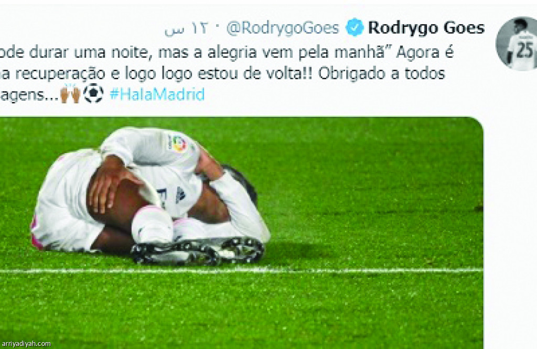Click the La Liga badge on the sleeve
This screenshot has height=349, width=537.
coord(178,144)
